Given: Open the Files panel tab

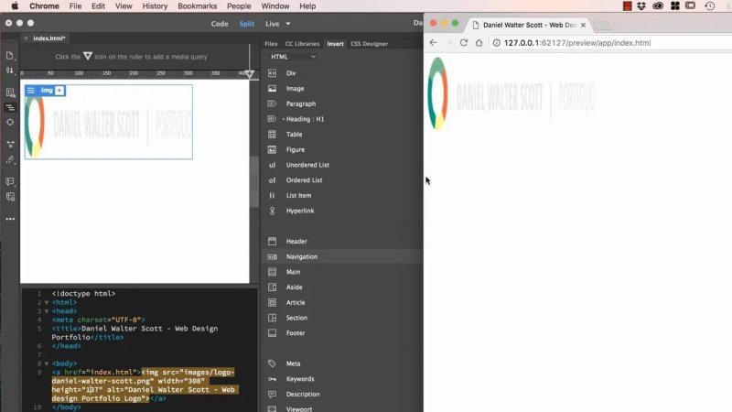Looking at the screenshot, I should (x=271, y=44).
